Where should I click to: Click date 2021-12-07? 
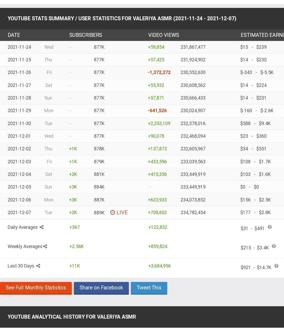pyautogui.click(x=19, y=213)
